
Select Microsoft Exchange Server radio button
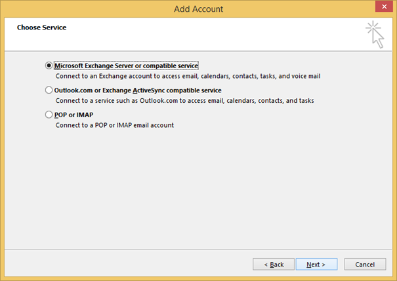pyautogui.click(x=49, y=66)
